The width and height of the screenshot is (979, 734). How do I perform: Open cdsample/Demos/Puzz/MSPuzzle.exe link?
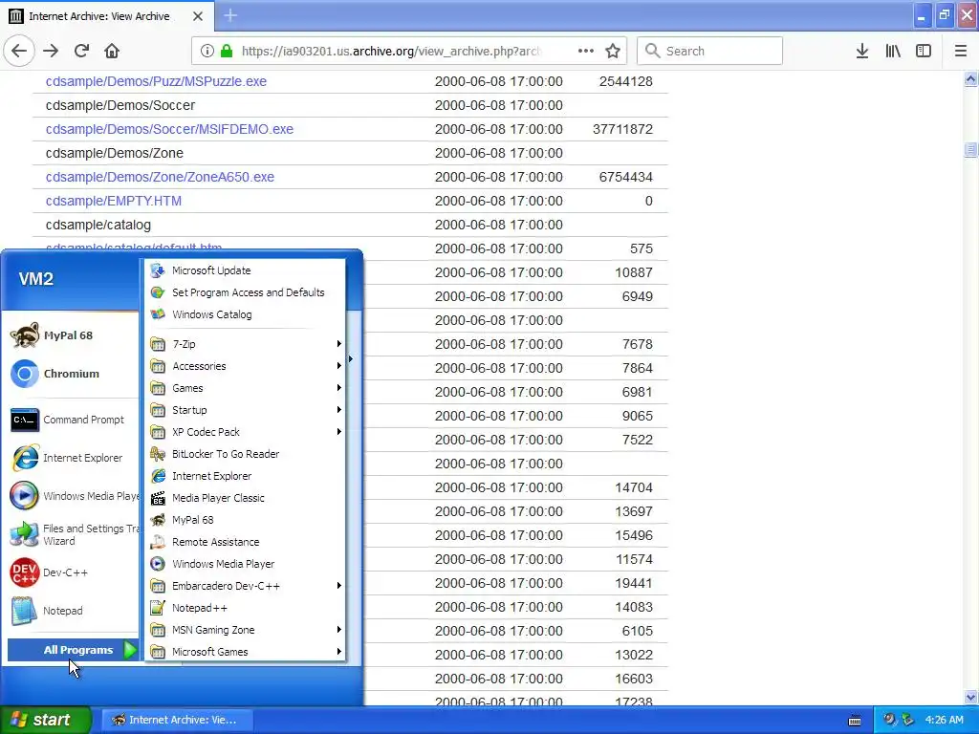click(156, 81)
